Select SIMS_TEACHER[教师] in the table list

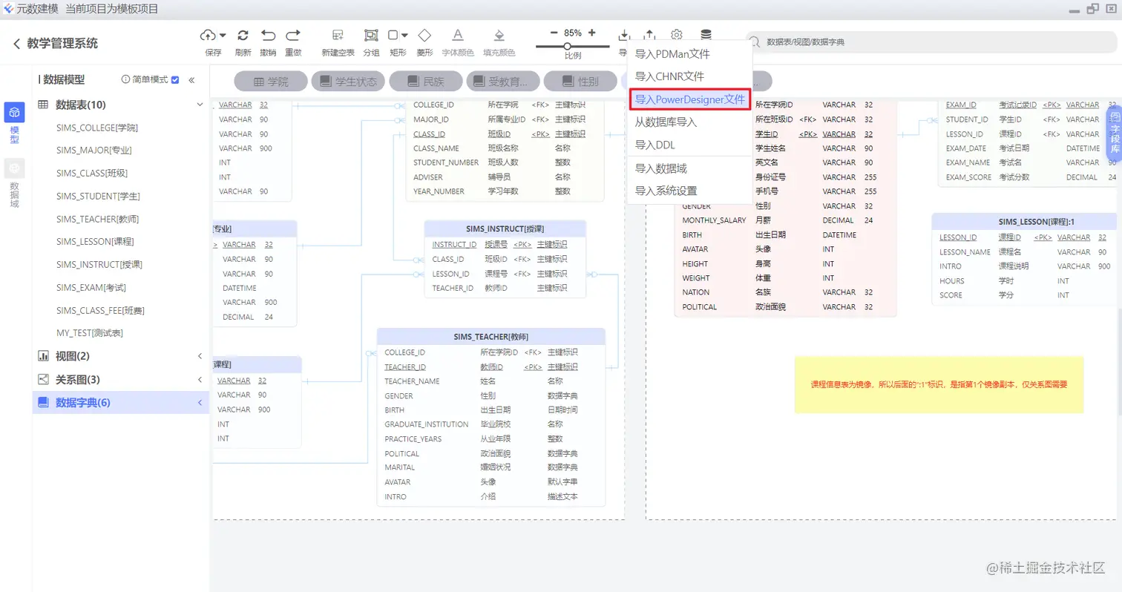(98, 219)
